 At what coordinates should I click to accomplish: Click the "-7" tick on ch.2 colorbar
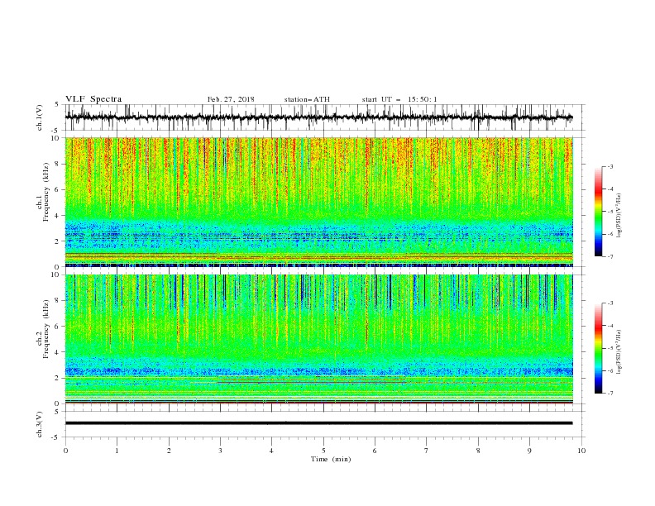pyautogui.click(x=610, y=394)
